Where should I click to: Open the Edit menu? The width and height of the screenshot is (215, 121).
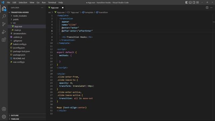[x=14, y=2]
